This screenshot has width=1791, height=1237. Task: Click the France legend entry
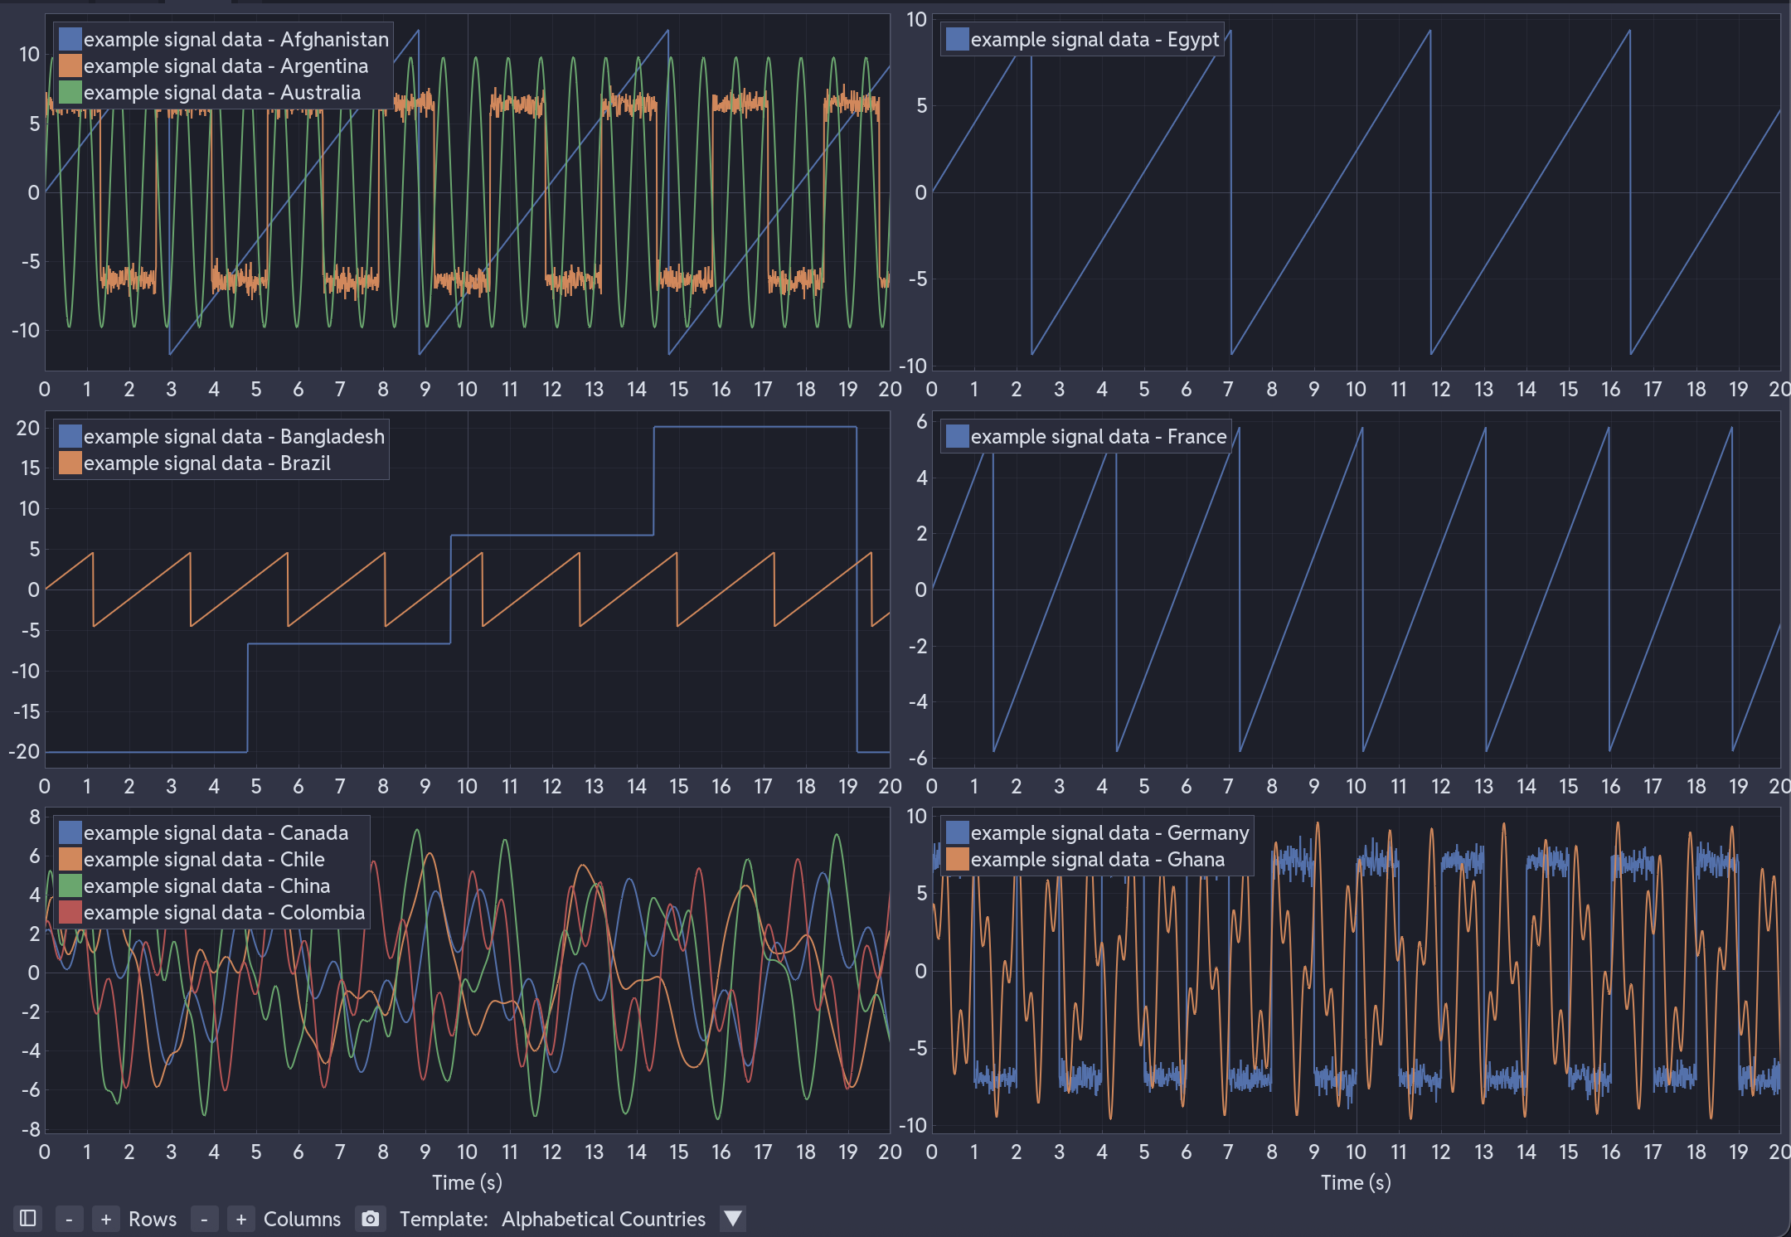[x=1098, y=436]
